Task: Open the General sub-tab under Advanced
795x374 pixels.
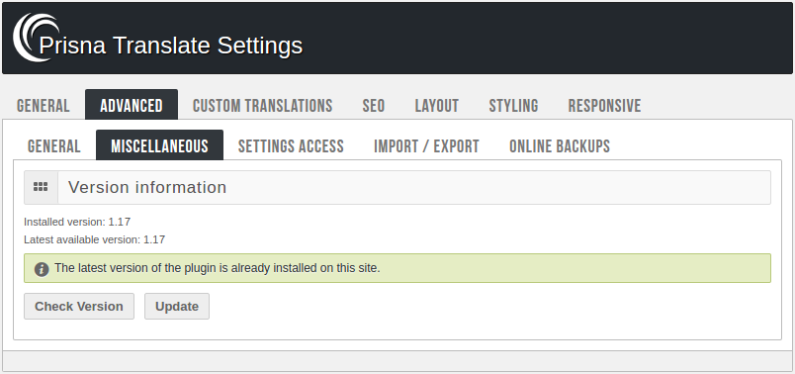Action: (x=53, y=146)
